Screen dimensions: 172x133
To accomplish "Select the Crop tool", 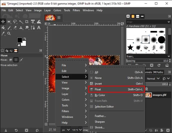I will tap(27, 22).
